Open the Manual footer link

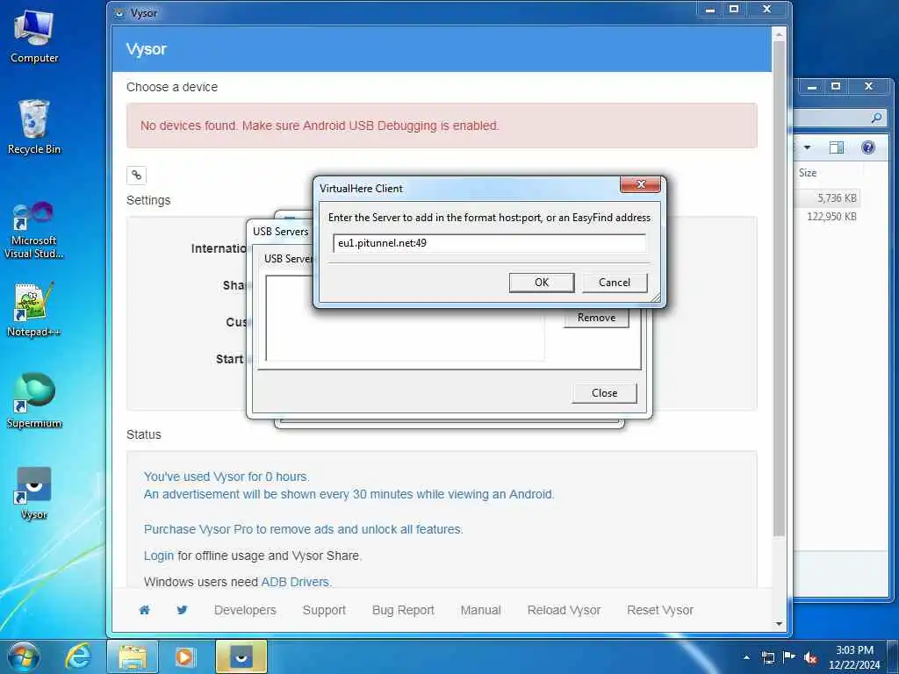[x=480, y=611]
